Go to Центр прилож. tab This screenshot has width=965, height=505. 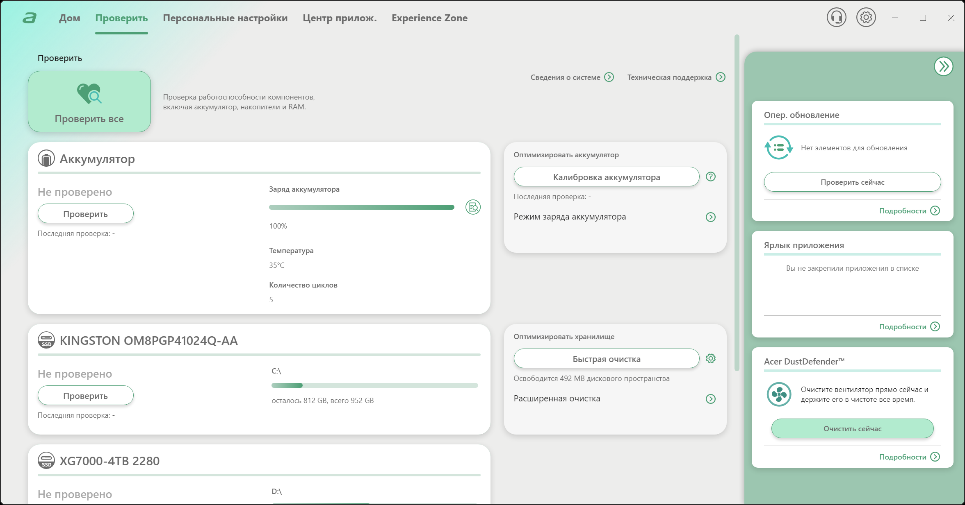[340, 18]
